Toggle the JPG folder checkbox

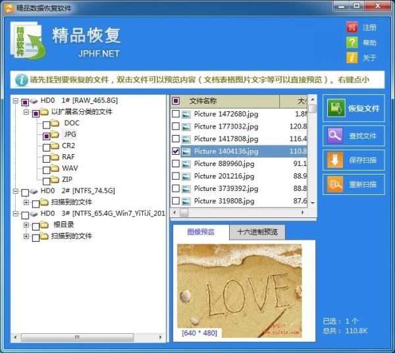(46, 136)
